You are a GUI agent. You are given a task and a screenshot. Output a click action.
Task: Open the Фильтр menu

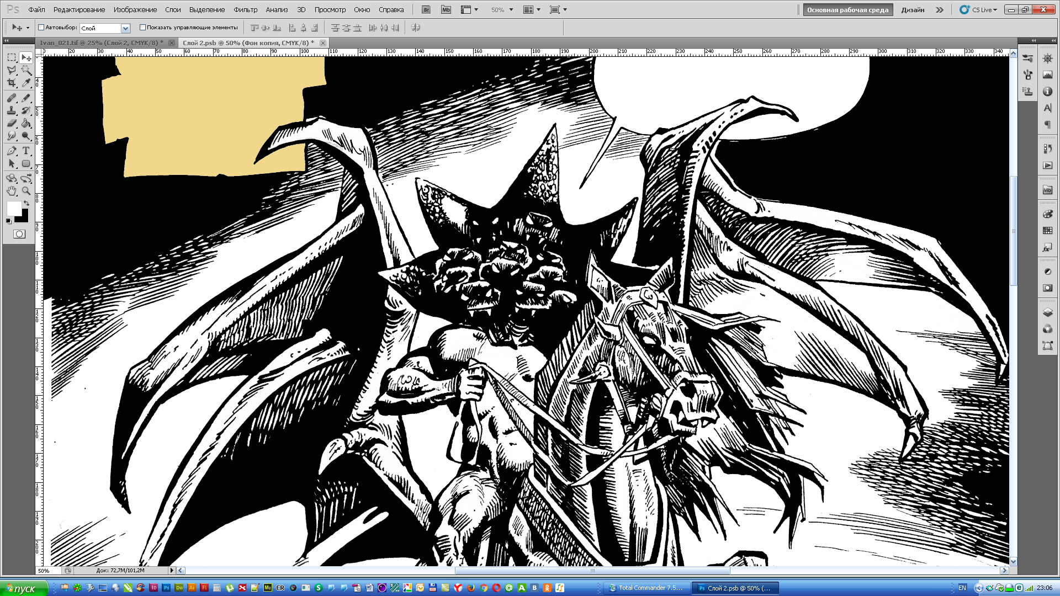[x=245, y=9]
